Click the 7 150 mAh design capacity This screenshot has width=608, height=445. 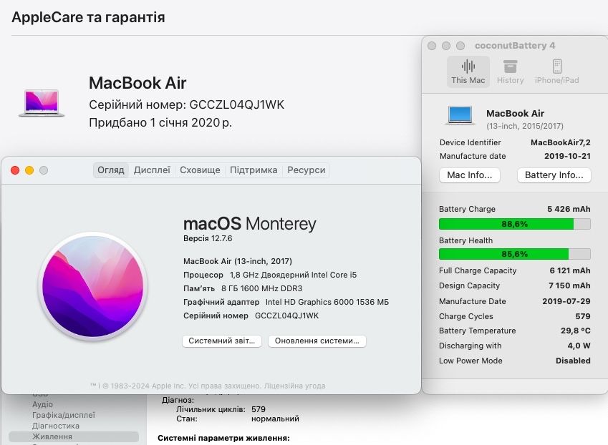point(569,286)
